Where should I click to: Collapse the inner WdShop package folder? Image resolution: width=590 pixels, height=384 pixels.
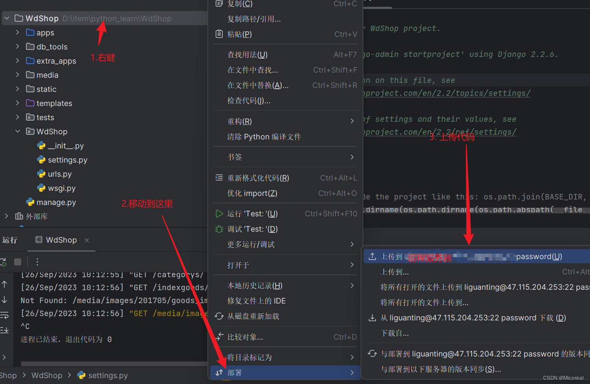tap(18, 132)
